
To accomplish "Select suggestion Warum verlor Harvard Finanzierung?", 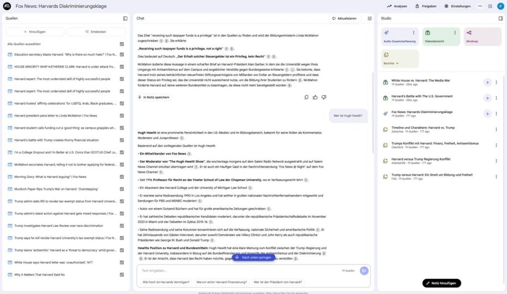I will click(221, 282).
